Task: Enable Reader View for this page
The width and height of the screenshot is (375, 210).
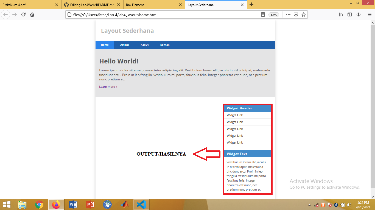Action: (x=263, y=14)
